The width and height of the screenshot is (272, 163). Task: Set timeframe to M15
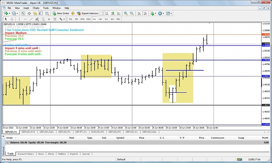(82, 19)
